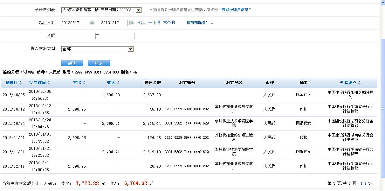Sort by 收入 column arrows
The height and width of the screenshot is (191, 385).
point(118,83)
